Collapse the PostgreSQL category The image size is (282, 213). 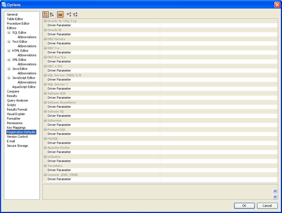pyautogui.click(x=45, y=130)
